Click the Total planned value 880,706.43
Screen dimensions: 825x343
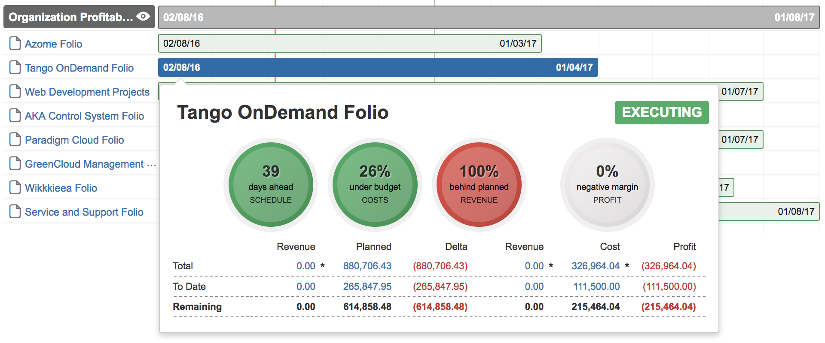(x=367, y=266)
